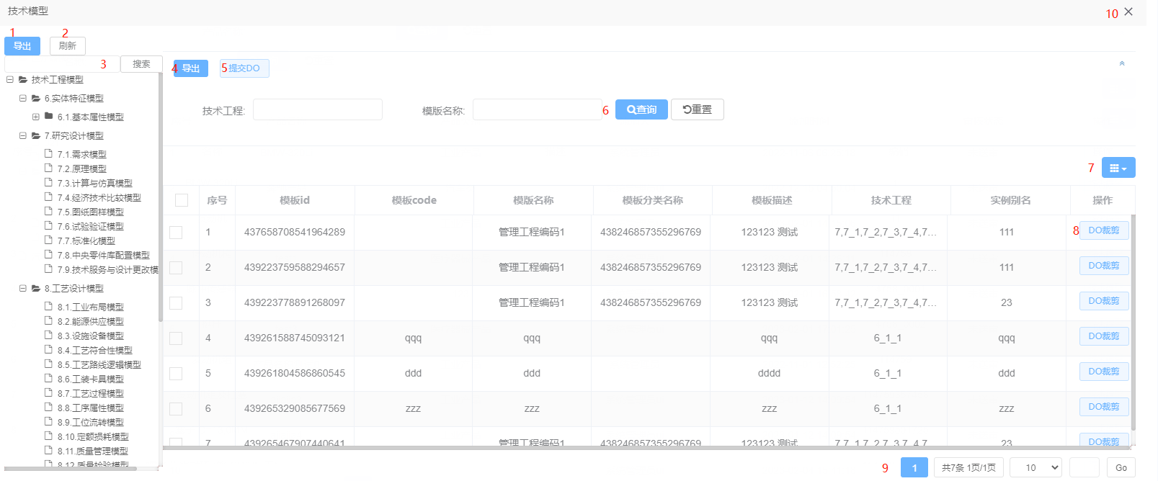Screen dimensions: 1158x481
Task: Click cell 437658708541964289
Action: tap(295, 232)
